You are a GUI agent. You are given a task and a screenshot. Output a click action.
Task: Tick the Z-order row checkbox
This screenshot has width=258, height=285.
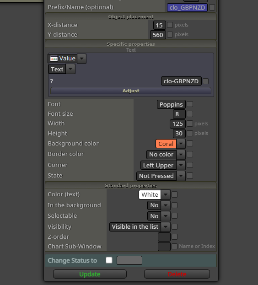pyautogui.click(x=175, y=237)
